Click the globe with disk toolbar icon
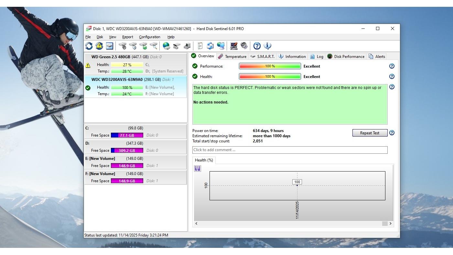Screen dimensions: 453x255 (x=167, y=46)
